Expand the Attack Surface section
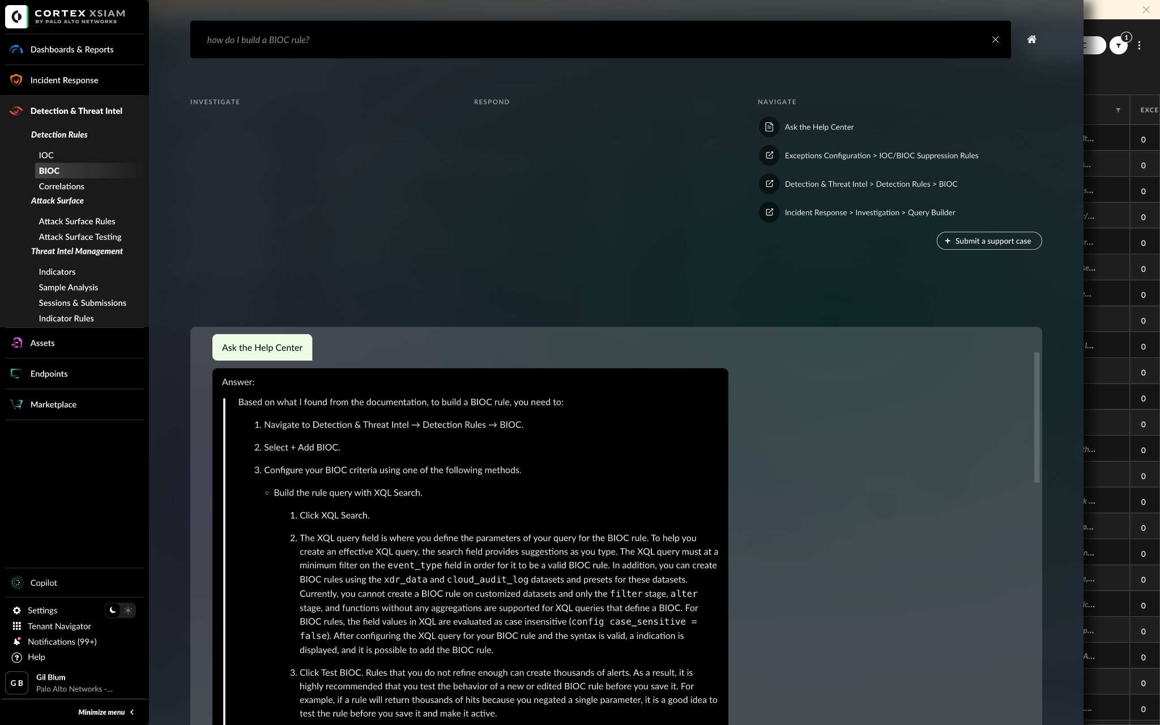The height and width of the screenshot is (725, 1160). [57, 201]
